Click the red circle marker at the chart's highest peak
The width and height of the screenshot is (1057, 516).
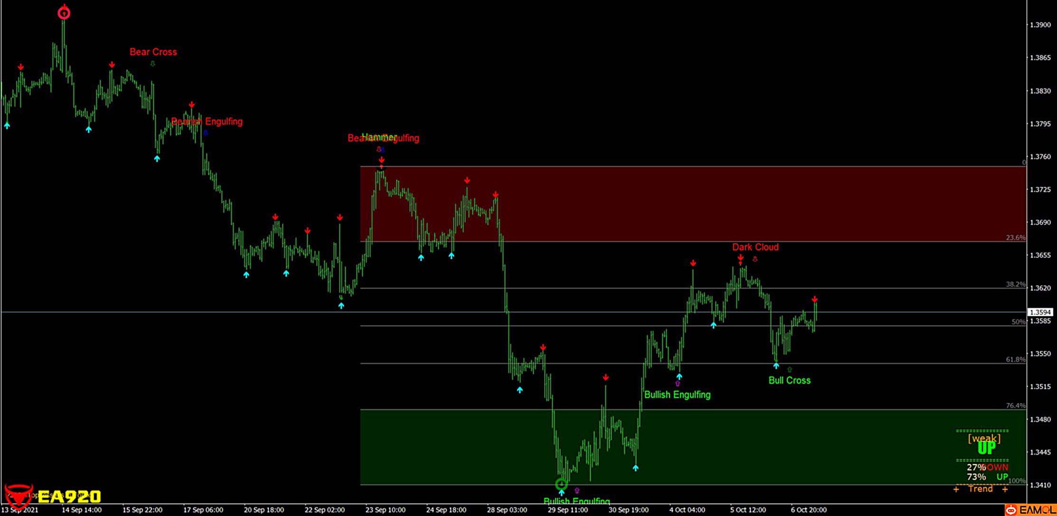[64, 13]
